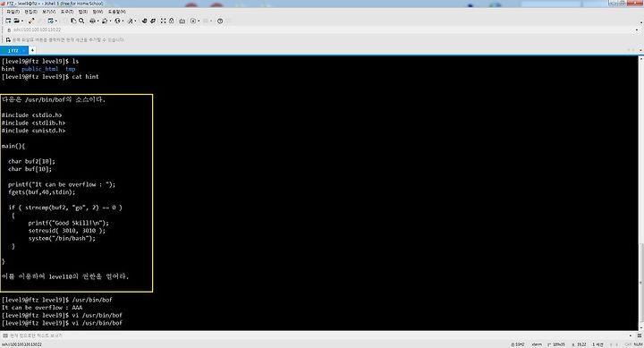Click the quick command add-session arrow icon
644x348 pixels.
coord(8,40)
